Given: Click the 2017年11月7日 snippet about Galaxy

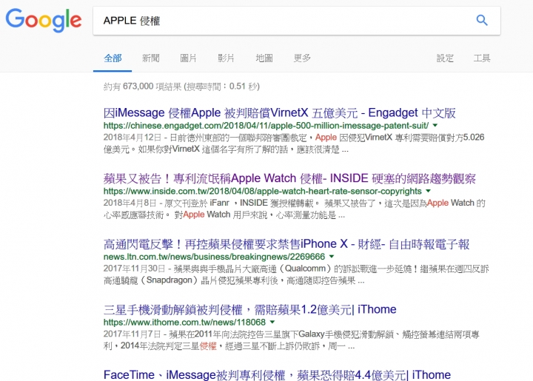Looking at the screenshot, I should pyautogui.click(x=292, y=340).
